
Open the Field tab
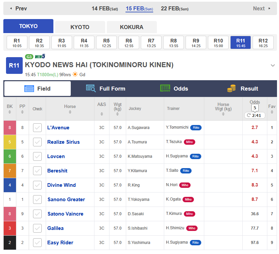click(37, 89)
